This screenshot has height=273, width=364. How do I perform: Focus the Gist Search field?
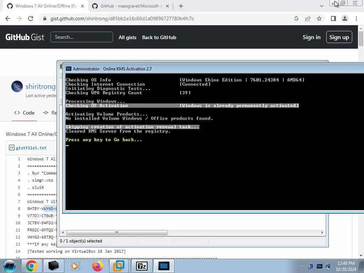[82, 37]
